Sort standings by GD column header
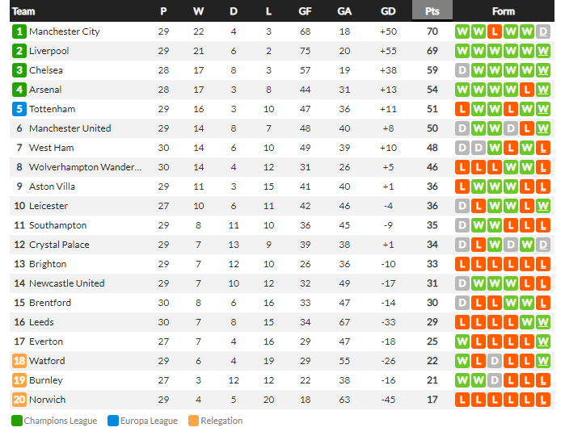 tap(388, 11)
